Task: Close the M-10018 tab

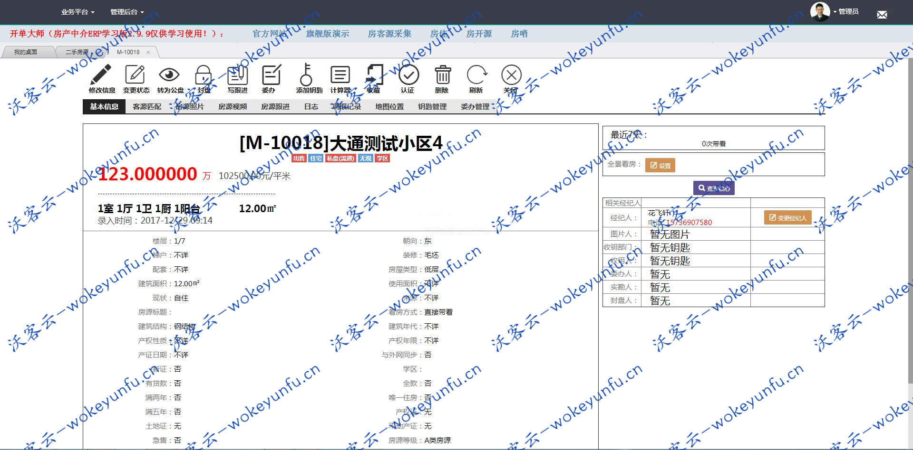Action: (x=148, y=52)
